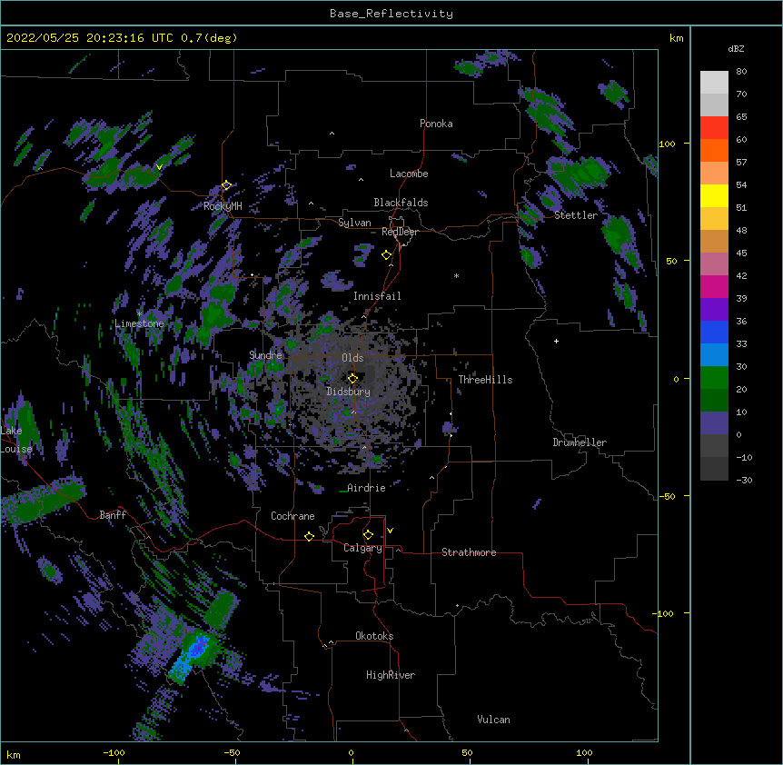
Task: Select the 10 dBZ slate-blue swatch
Action: [x=714, y=423]
